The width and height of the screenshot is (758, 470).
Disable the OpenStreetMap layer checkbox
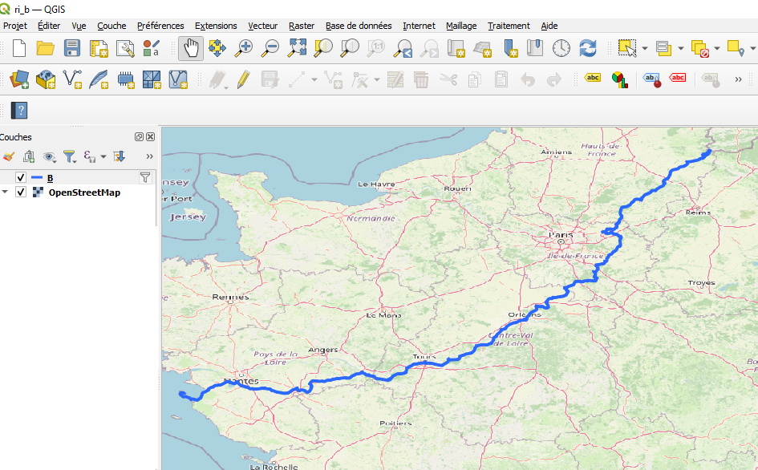pyautogui.click(x=20, y=192)
